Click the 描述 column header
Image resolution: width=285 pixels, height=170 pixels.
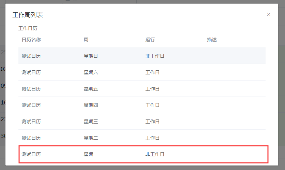pyautogui.click(x=212, y=40)
